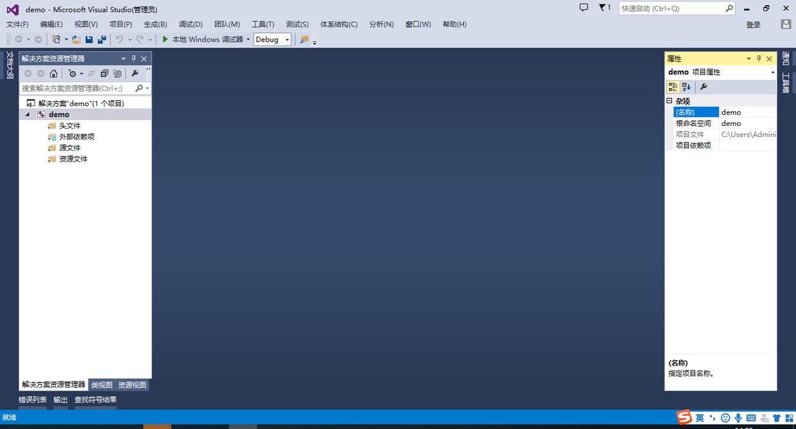Toggle auto-hide on the 属性 panel

[759, 58]
